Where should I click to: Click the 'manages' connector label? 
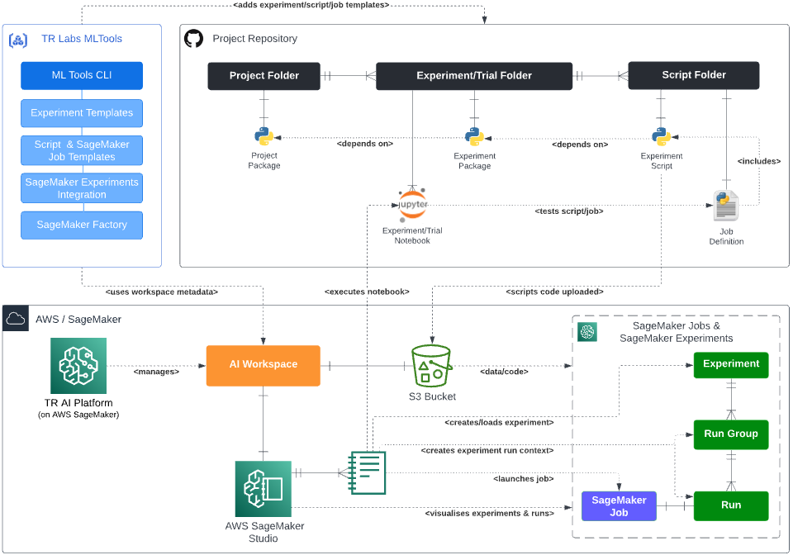(x=156, y=372)
